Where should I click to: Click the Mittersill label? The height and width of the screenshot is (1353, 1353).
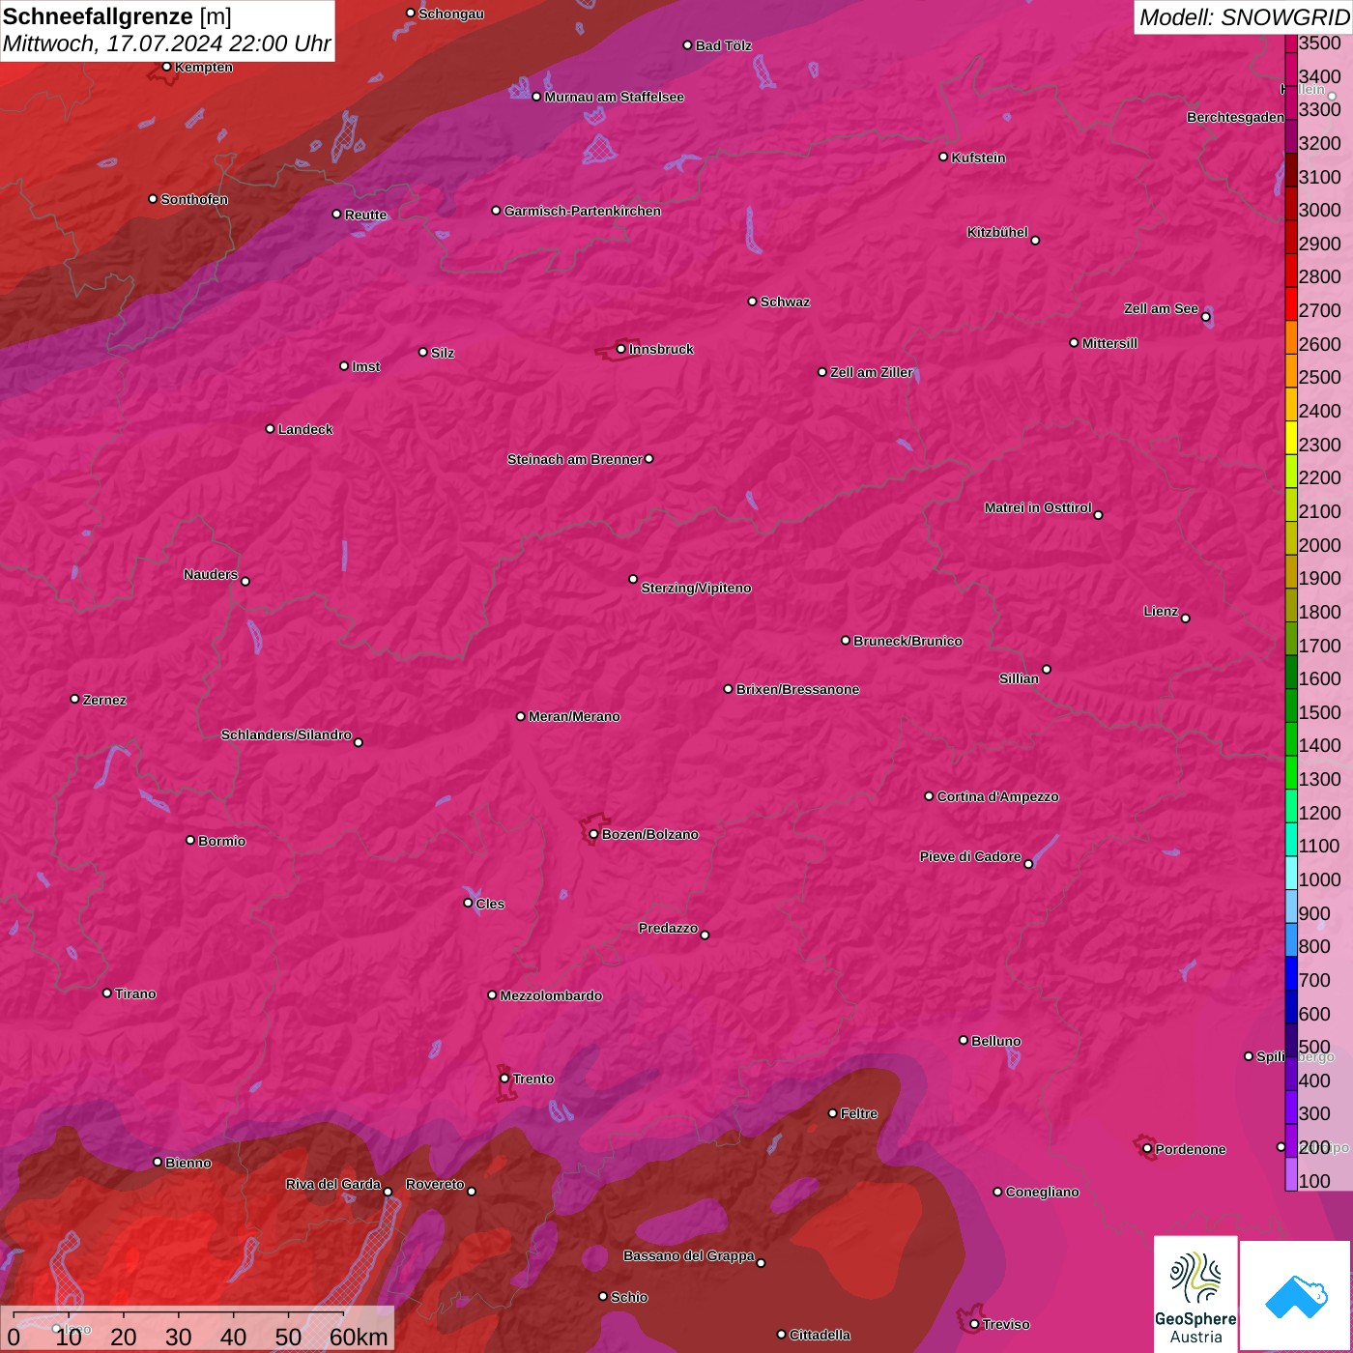tap(1109, 343)
